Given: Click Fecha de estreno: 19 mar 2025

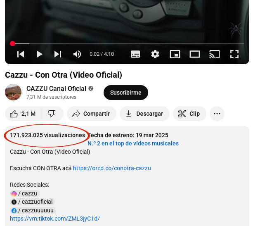Looking at the screenshot, I should tap(128, 135).
